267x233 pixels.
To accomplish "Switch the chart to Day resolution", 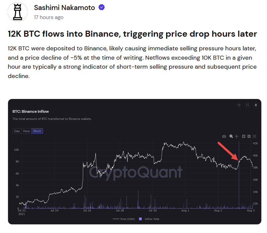I will click(x=17, y=131).
